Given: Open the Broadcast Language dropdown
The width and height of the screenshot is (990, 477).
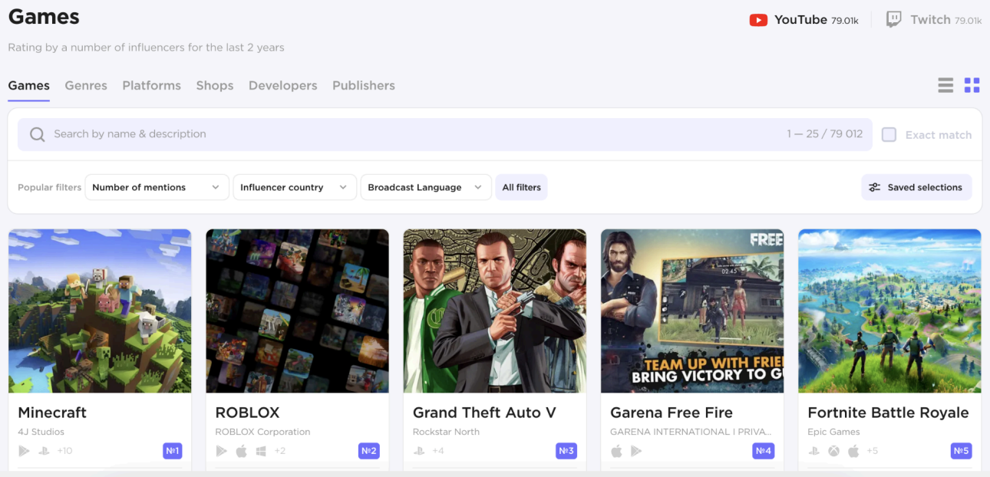Looking at the screenshot, I should click(426, 187).
